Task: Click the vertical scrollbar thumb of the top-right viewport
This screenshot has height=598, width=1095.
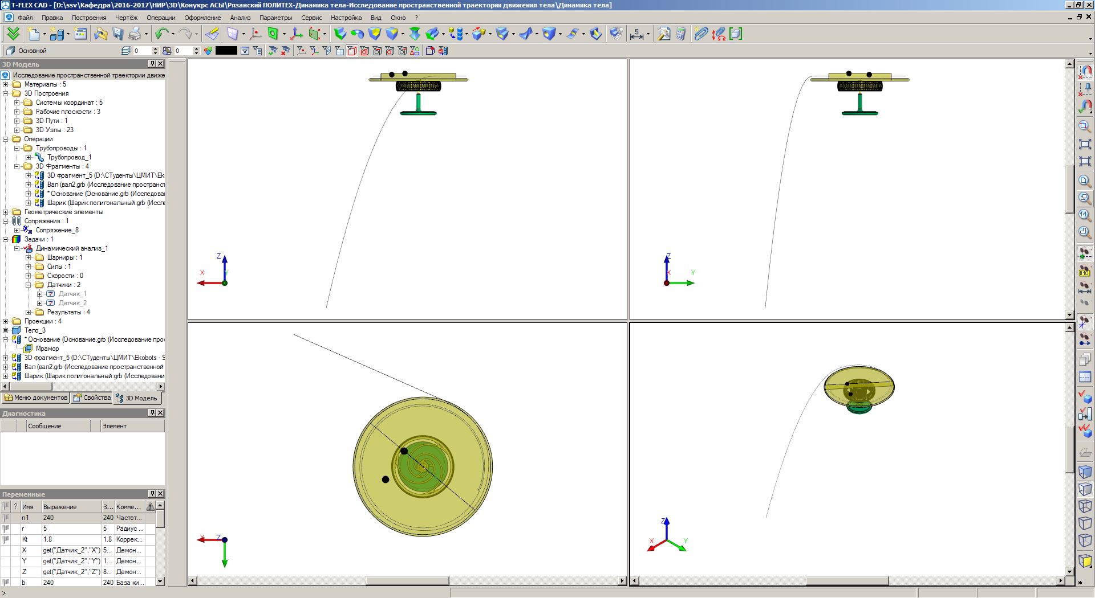Action: pos(1070,189)
